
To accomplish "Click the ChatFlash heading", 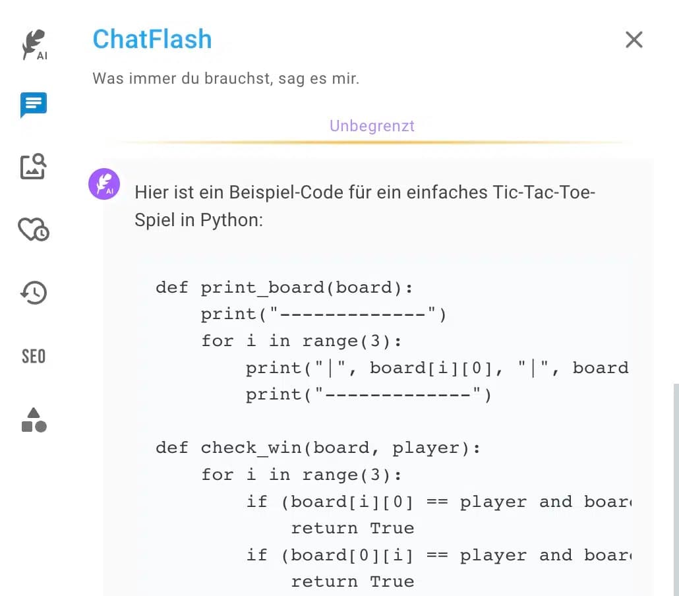I will pos(152,40).
